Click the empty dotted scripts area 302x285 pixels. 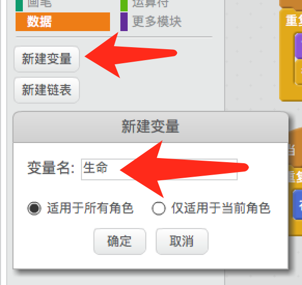(x=251, y=58)
